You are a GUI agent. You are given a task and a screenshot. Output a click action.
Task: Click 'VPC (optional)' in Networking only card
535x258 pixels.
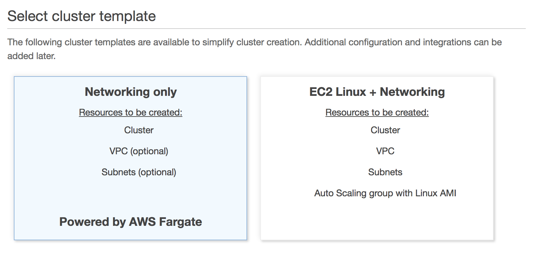[x=139, y=151]
